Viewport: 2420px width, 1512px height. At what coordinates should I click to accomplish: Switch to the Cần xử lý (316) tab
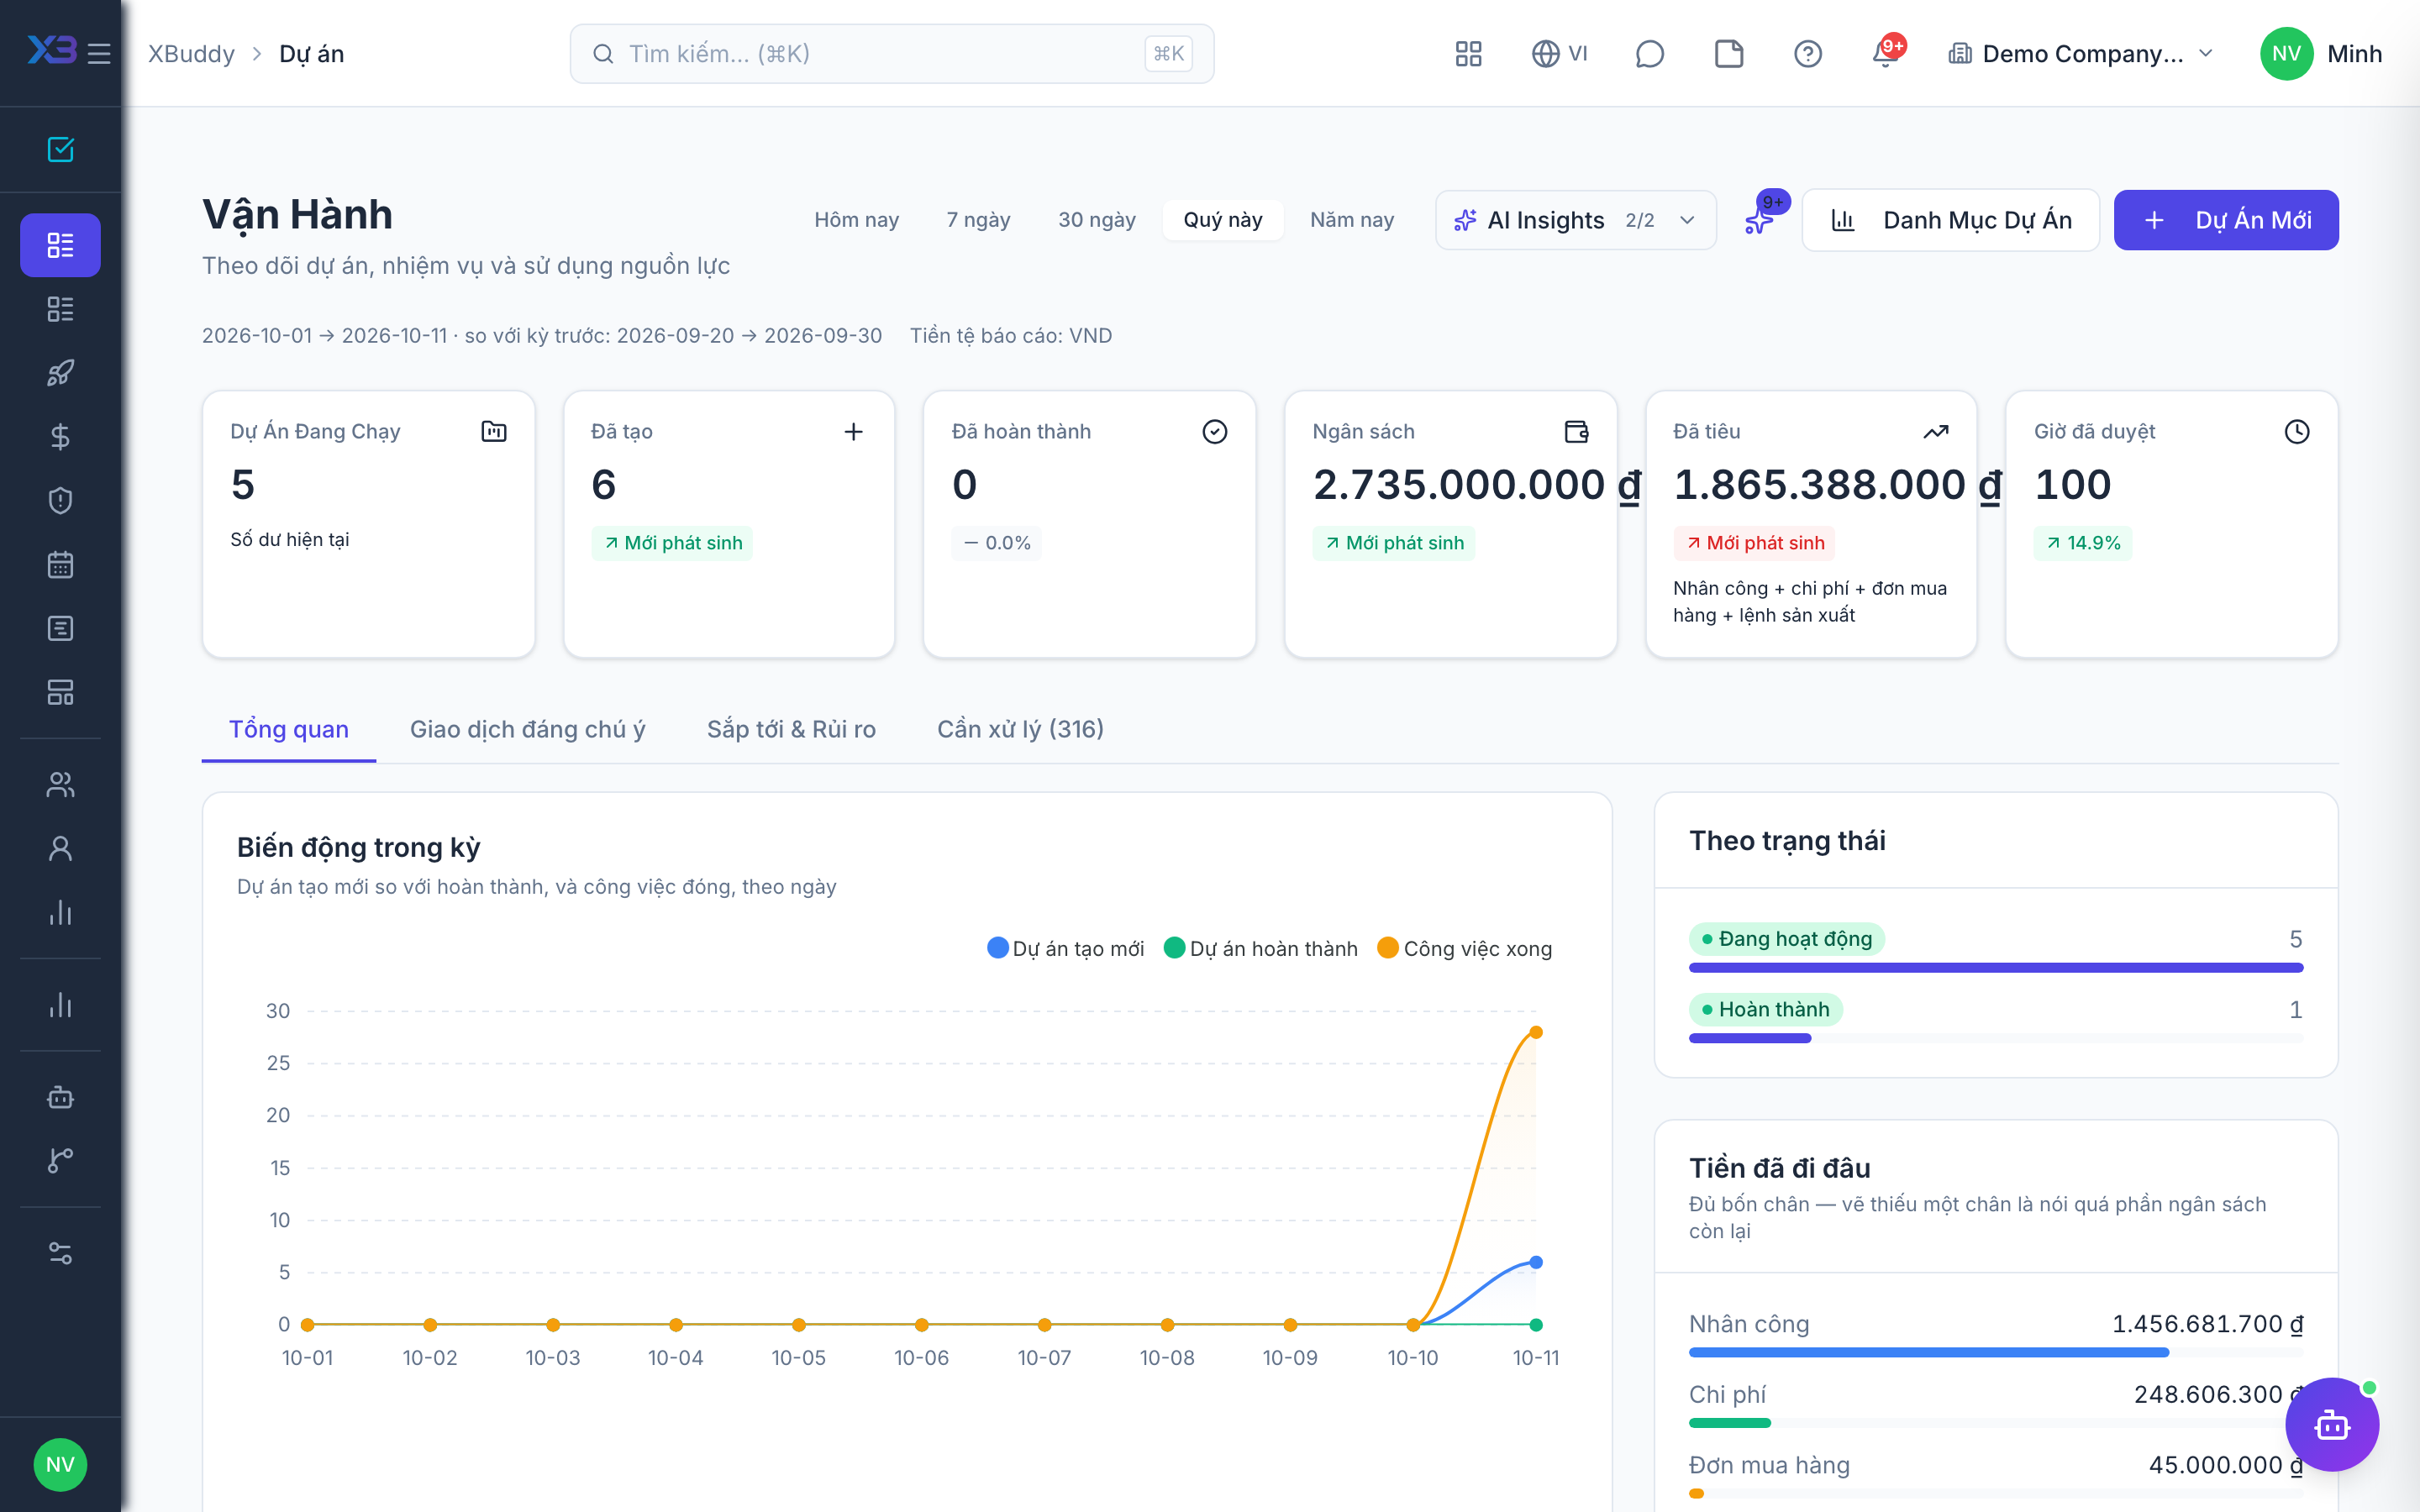coord(1020,729)
